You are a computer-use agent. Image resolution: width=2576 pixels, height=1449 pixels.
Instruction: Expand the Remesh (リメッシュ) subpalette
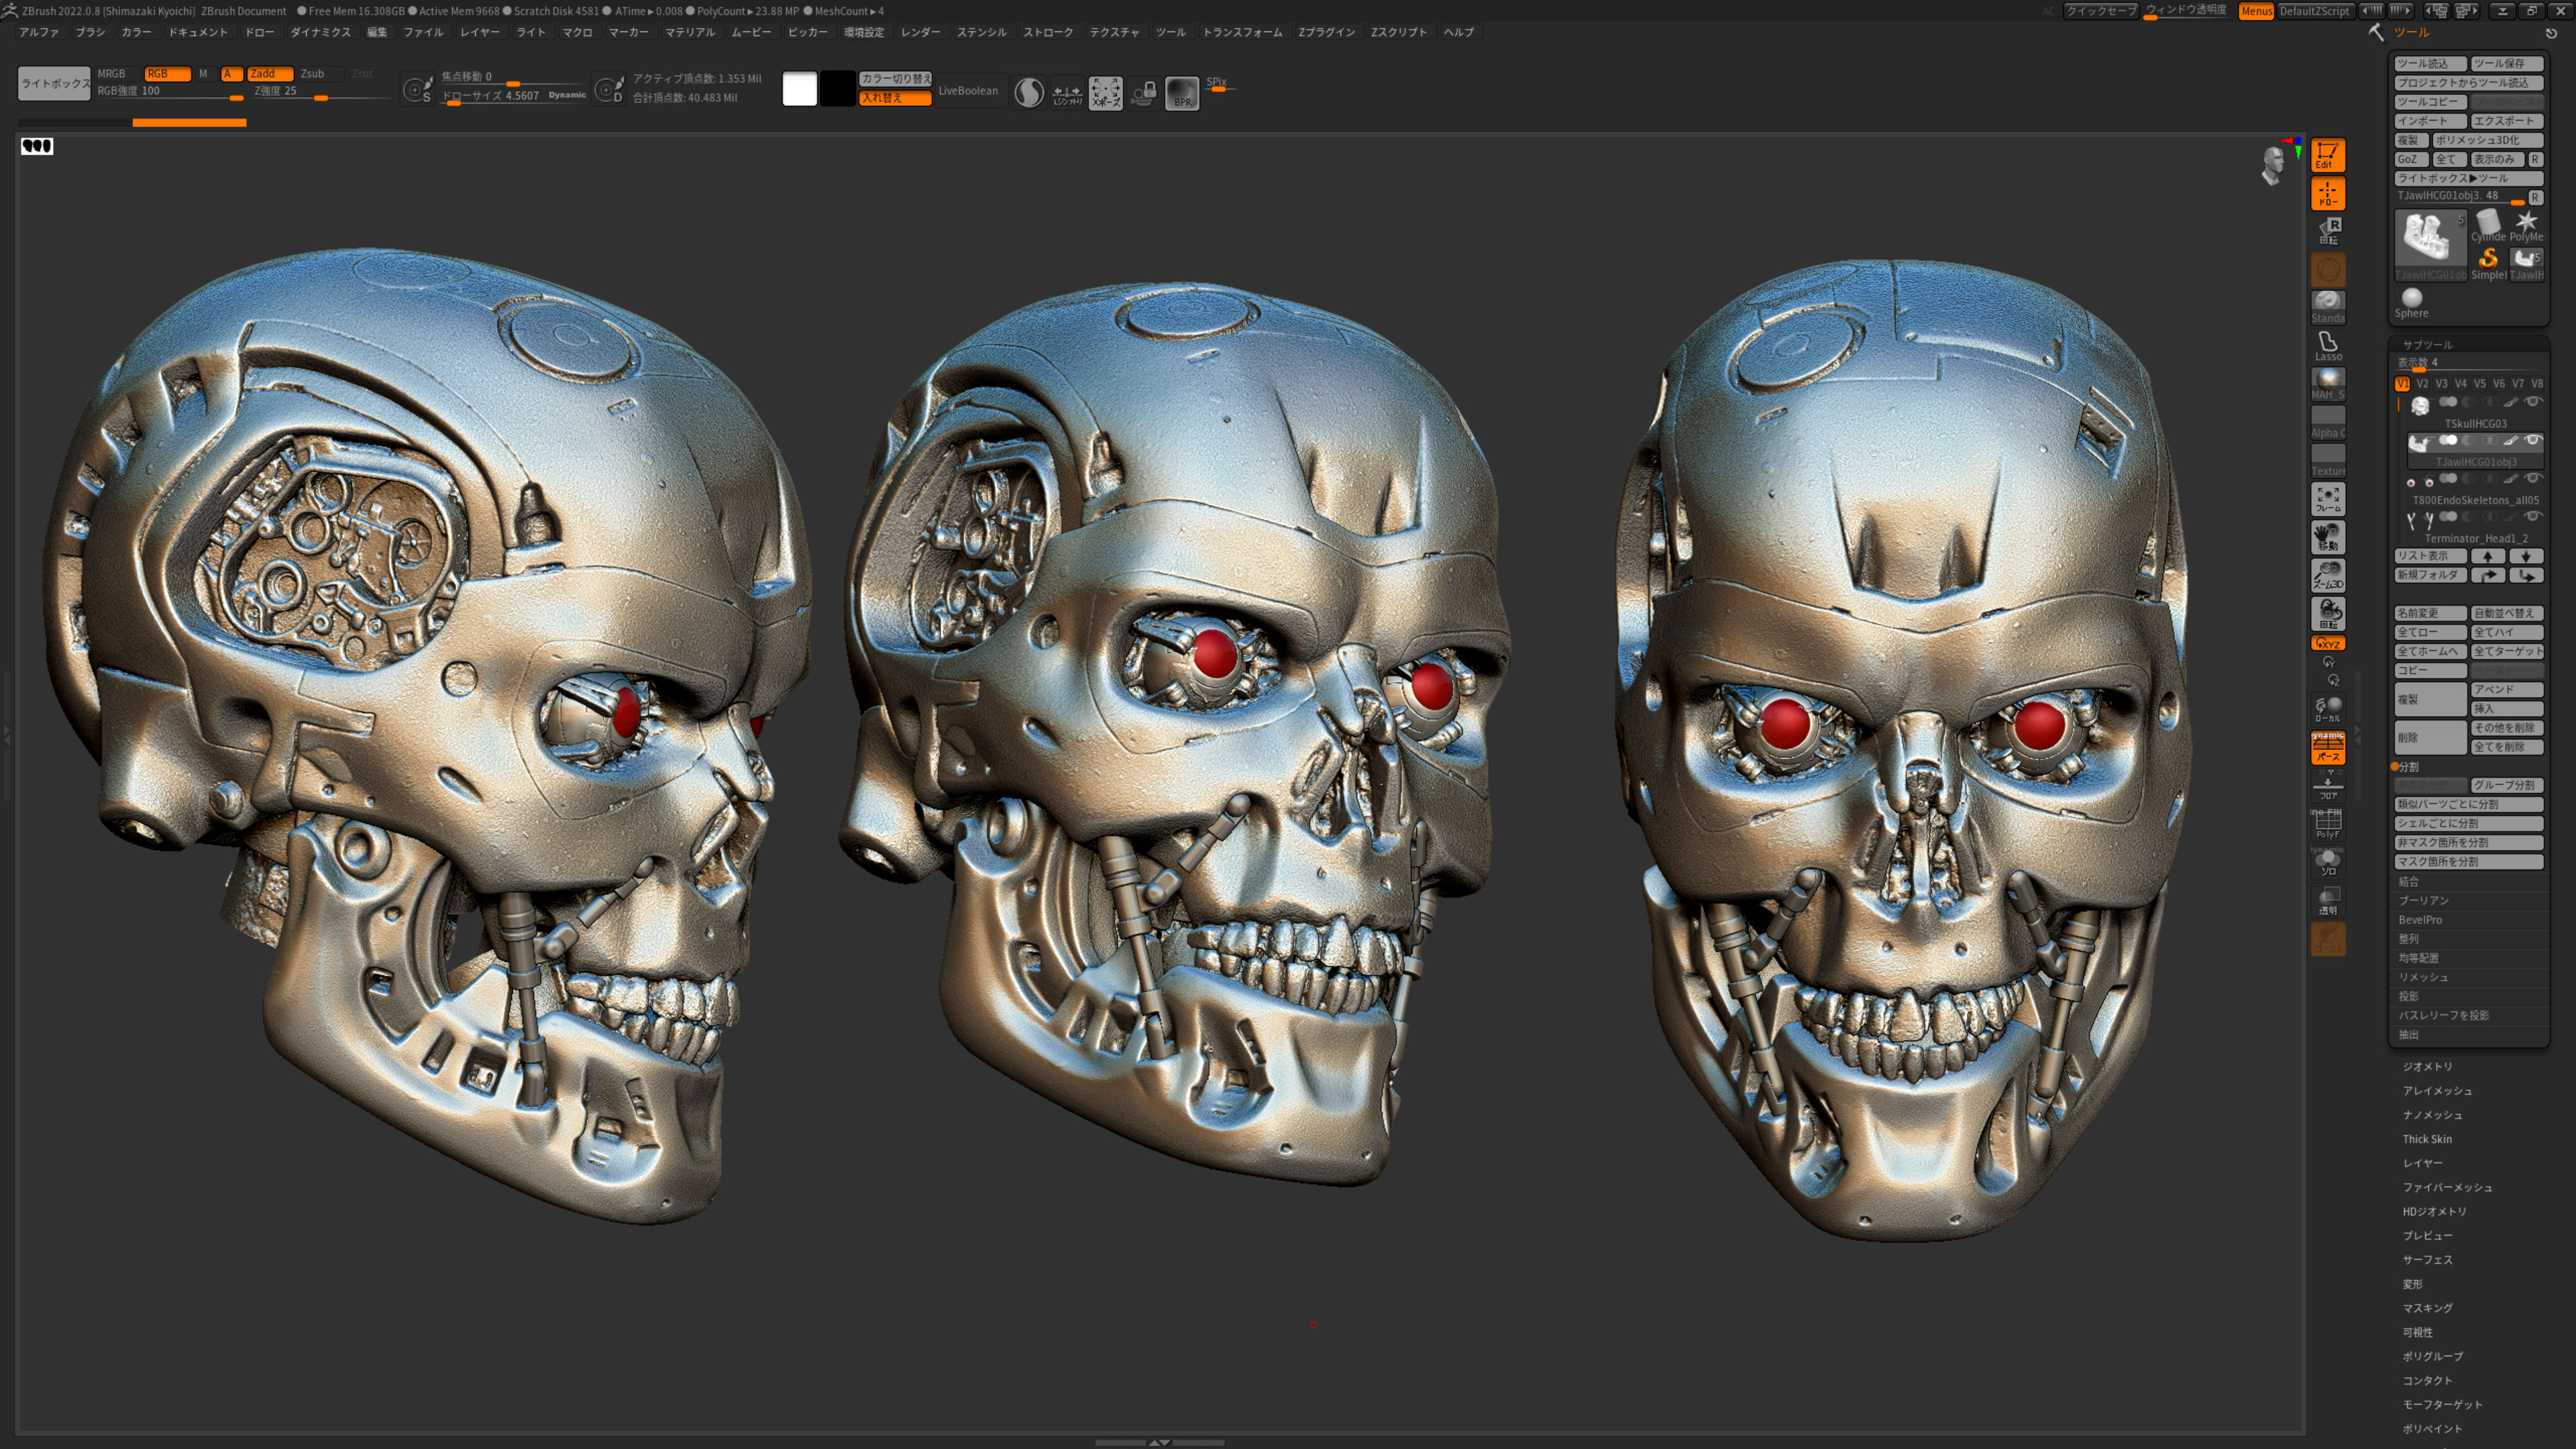[x=2423, y=977]
